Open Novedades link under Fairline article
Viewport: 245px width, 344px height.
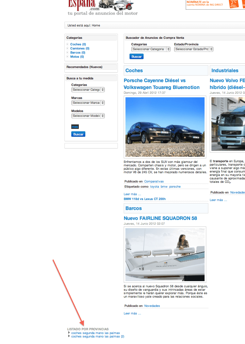point(152,306)
